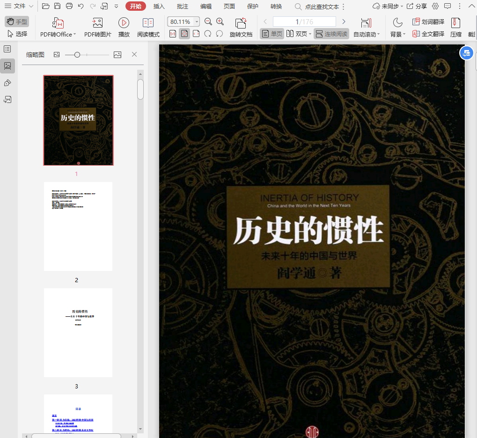Open 全文翻译 full-text translation
The image size is (477, 438).
(428, 34)
